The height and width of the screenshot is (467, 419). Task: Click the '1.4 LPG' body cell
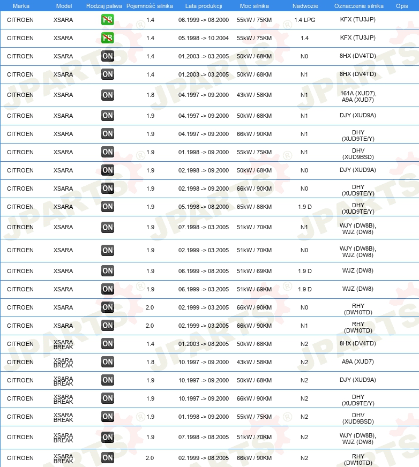[x=304, y=20]
